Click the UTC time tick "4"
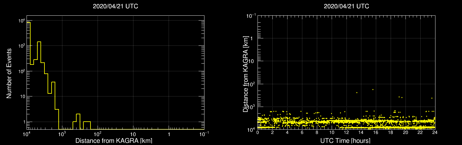Viewport: 462px width, 145px height. pyautogui.click(x=287, y=132)
